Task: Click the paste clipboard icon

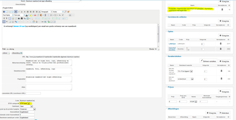Action: pyautogui.click(x=41, y=15)
